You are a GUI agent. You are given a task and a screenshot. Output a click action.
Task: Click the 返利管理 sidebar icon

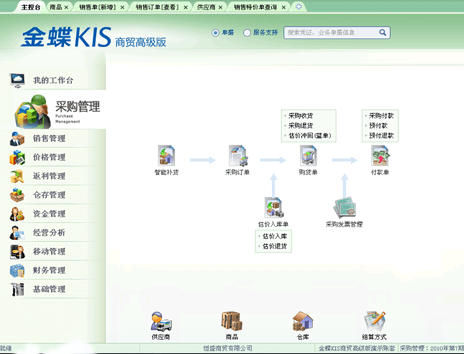(x=17, y=176)
